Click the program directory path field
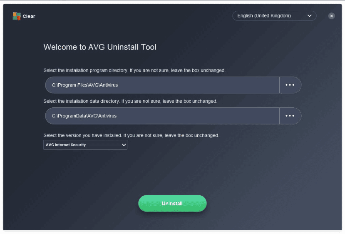This screenshot has height=234, width=345. pyautogui.click(x=162, y=85)
